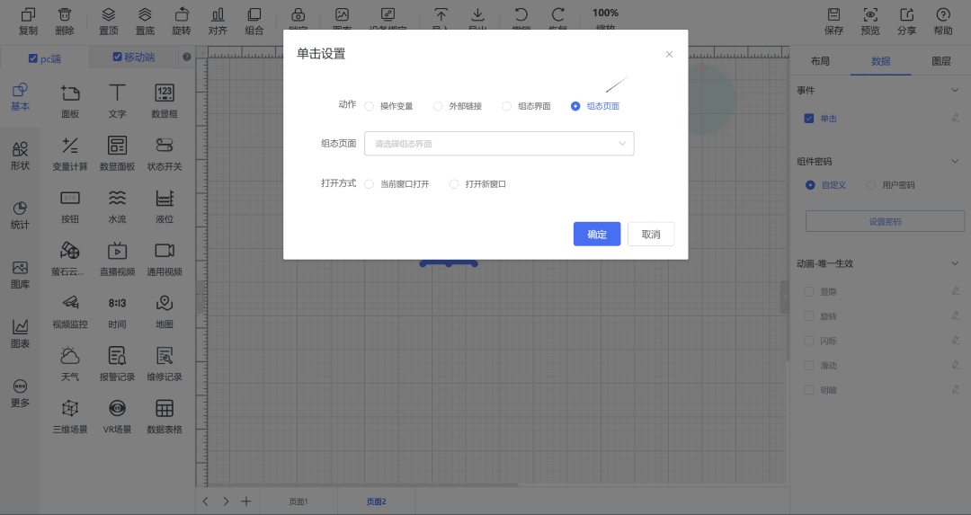The height and width of the screenshot is (515, 971).
Task: Toggle the 移动端 checkbox
Action: pyautogui.click(x=117, y=57)
